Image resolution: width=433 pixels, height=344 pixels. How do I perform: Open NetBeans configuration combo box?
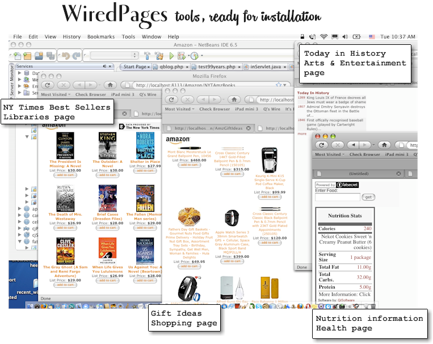114,56
